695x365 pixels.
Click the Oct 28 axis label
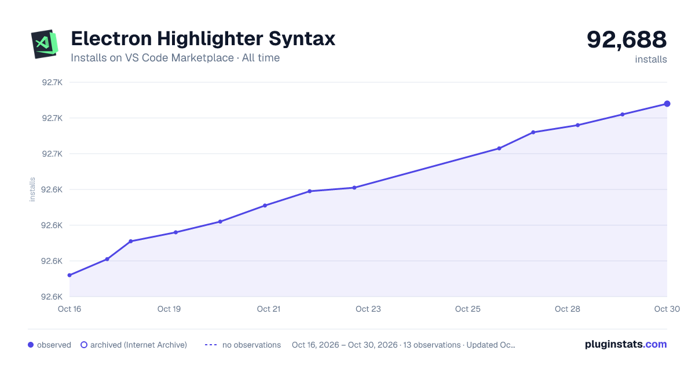click(568, 309)
